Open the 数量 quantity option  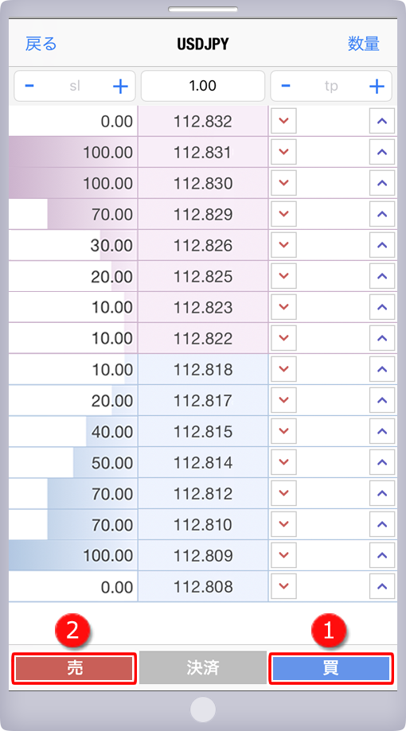[364, 45]
